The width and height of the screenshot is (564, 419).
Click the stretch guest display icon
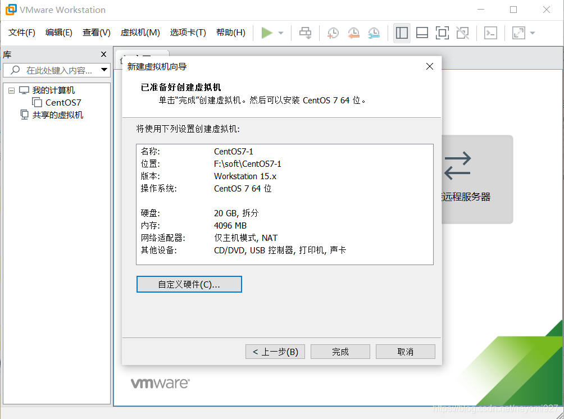[518, 33]
